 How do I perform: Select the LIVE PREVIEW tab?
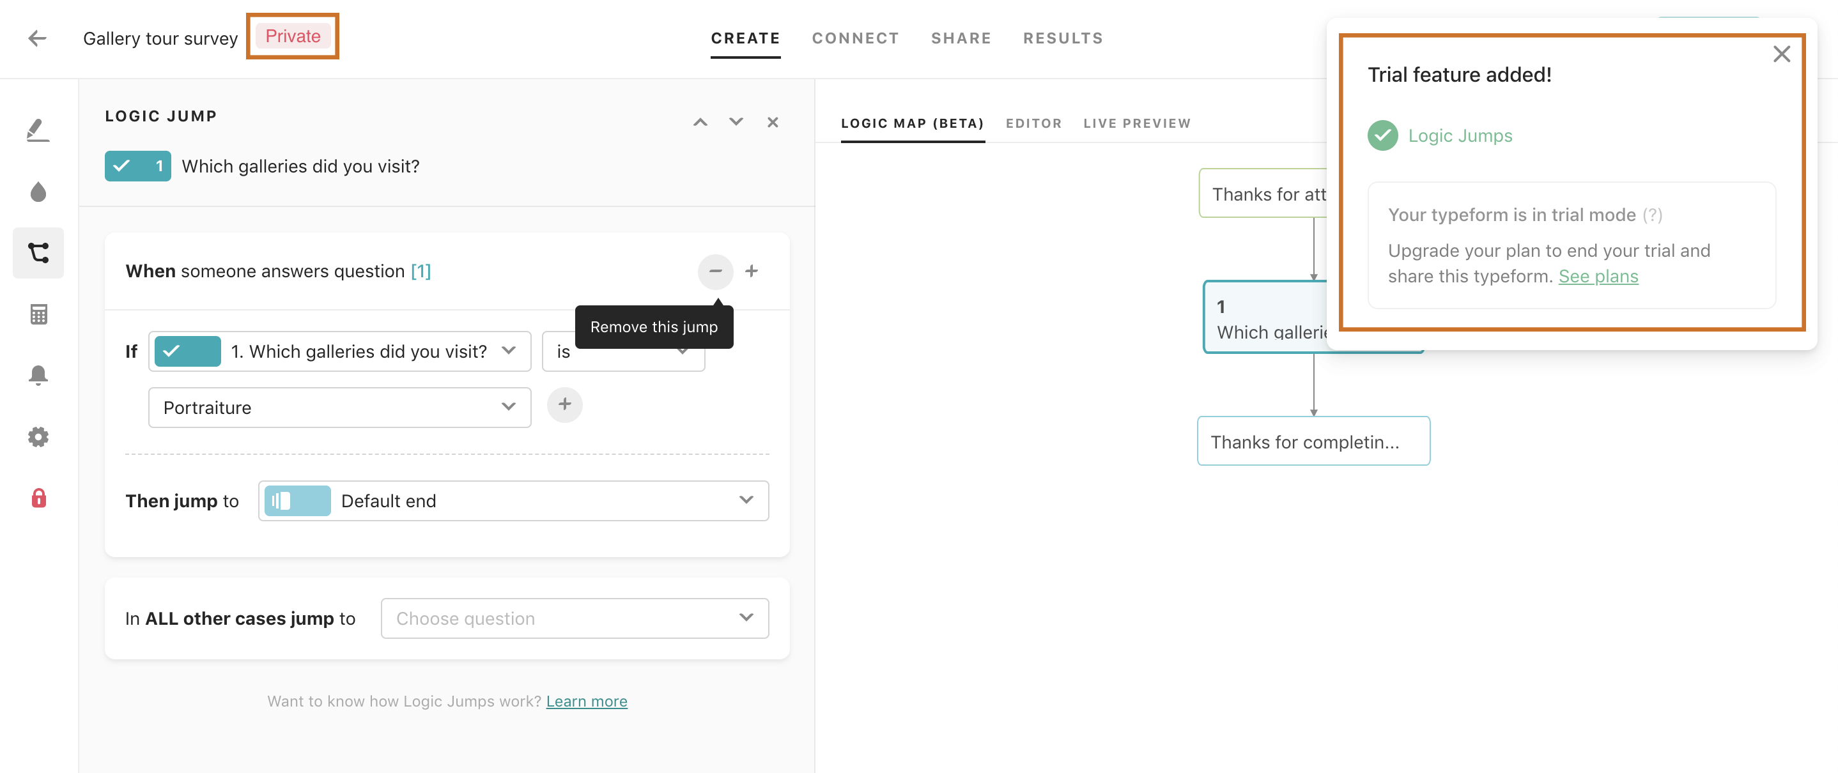point(1137,123)
